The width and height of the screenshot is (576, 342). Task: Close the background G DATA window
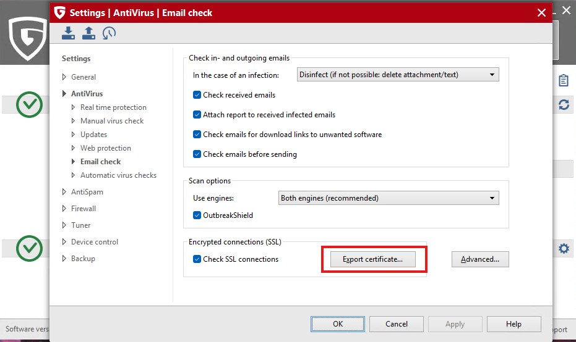567,10
